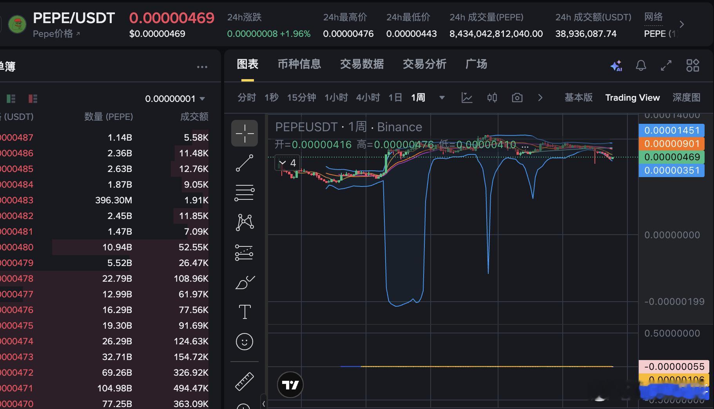This screenshot has width=714, height=409.
Task: Show combined buy and sell order book view
Action: point(11,99)
